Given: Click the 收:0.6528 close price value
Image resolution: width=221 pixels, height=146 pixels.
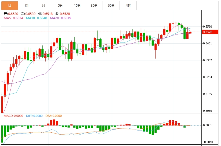Looking at the screenshot, I should (x=63, y=14).
